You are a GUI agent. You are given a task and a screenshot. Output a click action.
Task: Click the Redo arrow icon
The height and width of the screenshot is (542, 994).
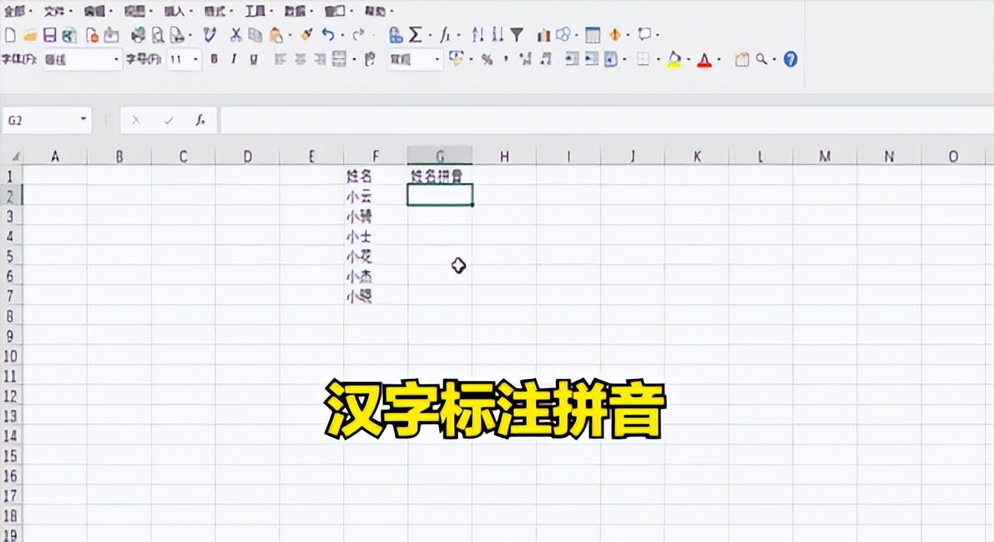point(358,35)
